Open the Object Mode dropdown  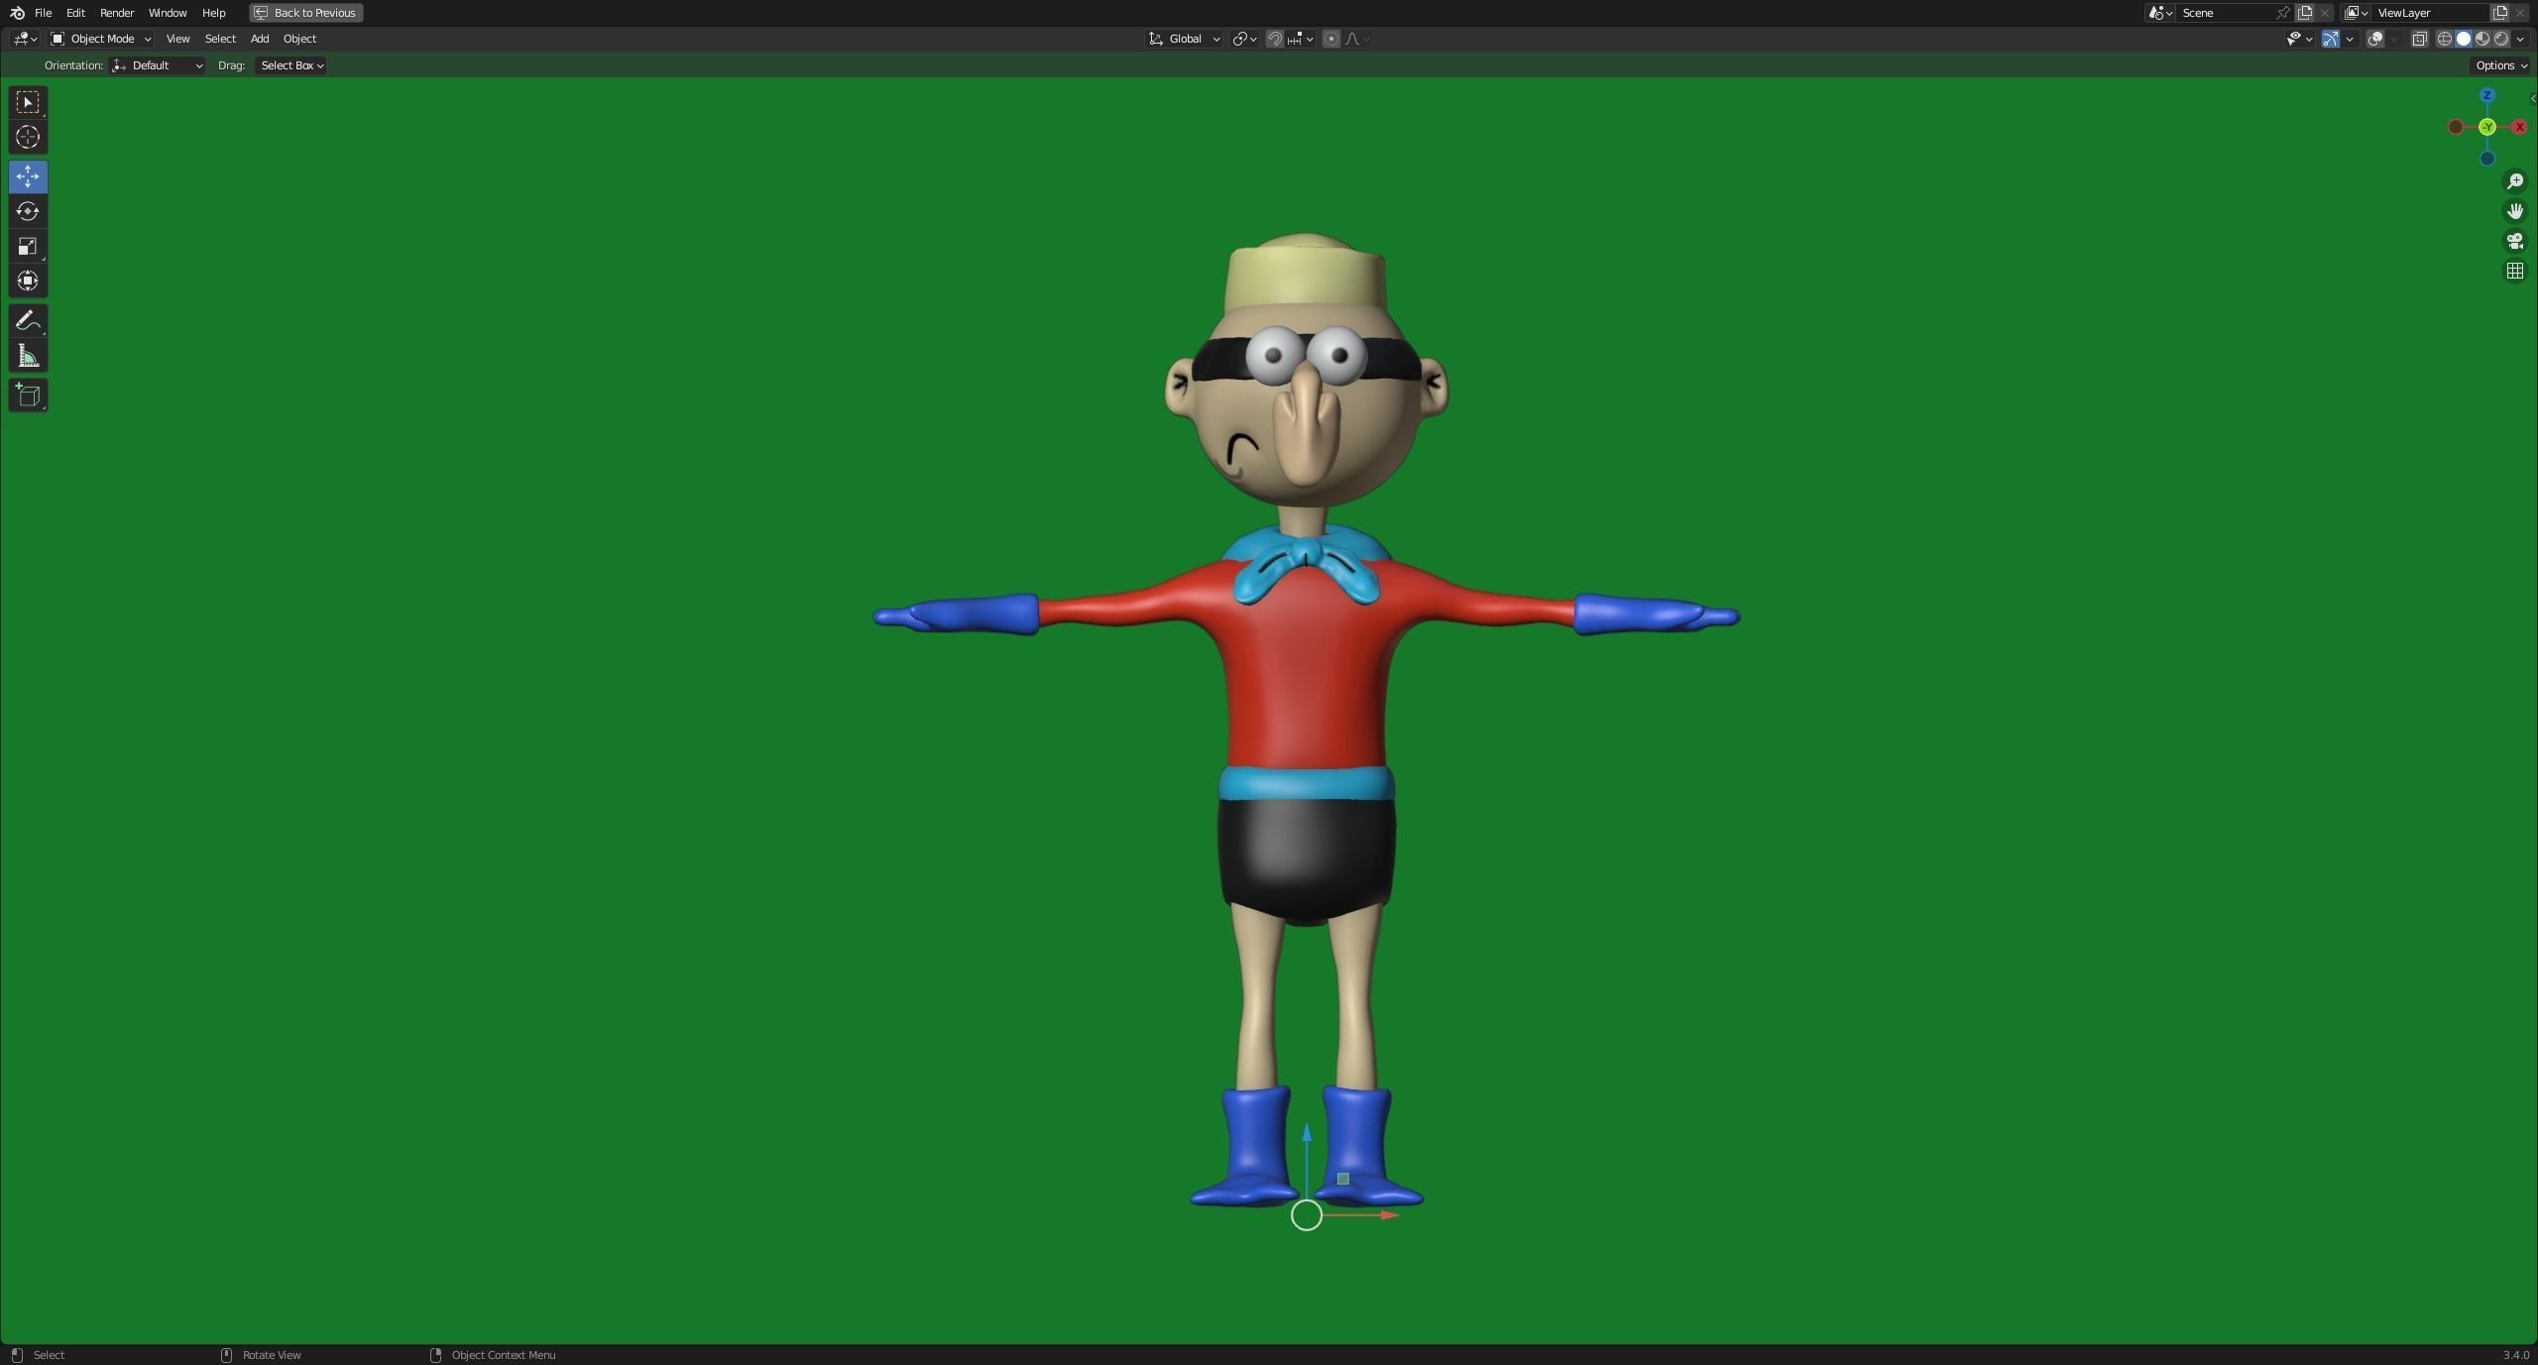point(101,39)
